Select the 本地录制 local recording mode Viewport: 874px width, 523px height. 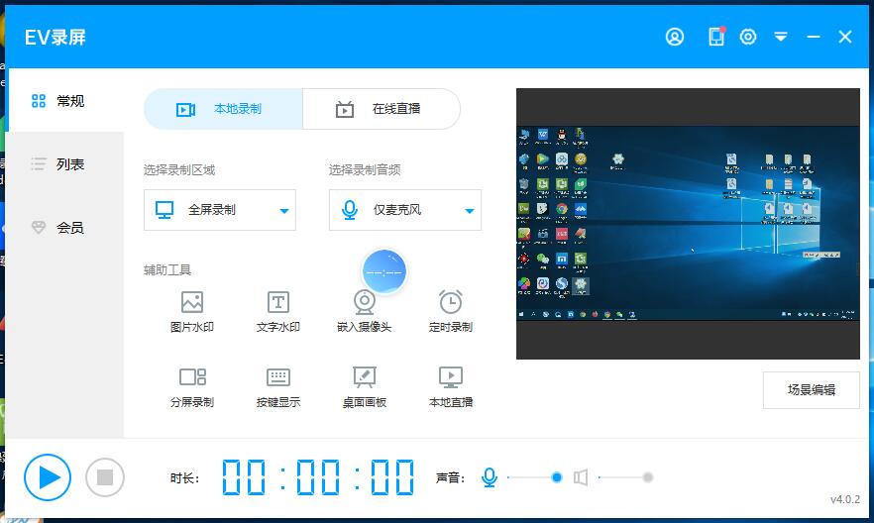[223, 109]
